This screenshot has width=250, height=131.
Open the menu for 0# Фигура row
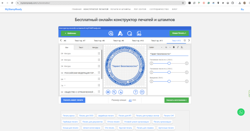point(99,53)
